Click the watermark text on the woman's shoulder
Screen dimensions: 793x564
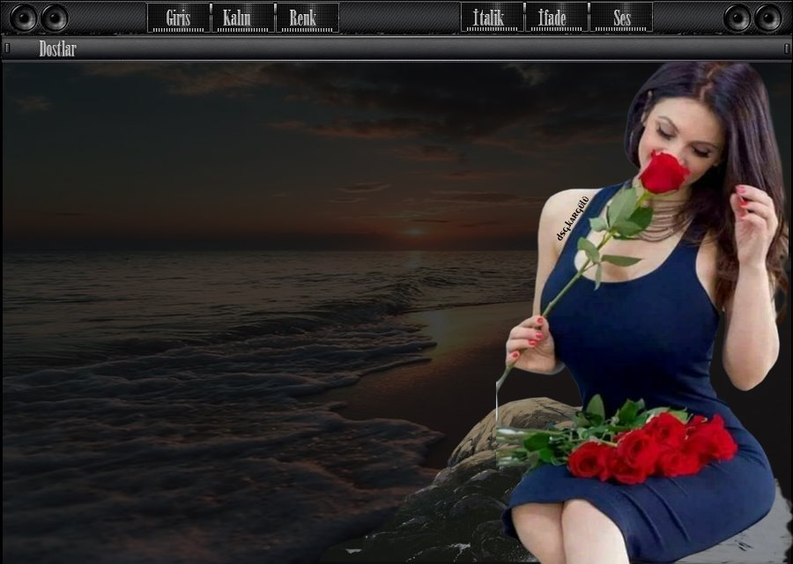pos(571,219)
